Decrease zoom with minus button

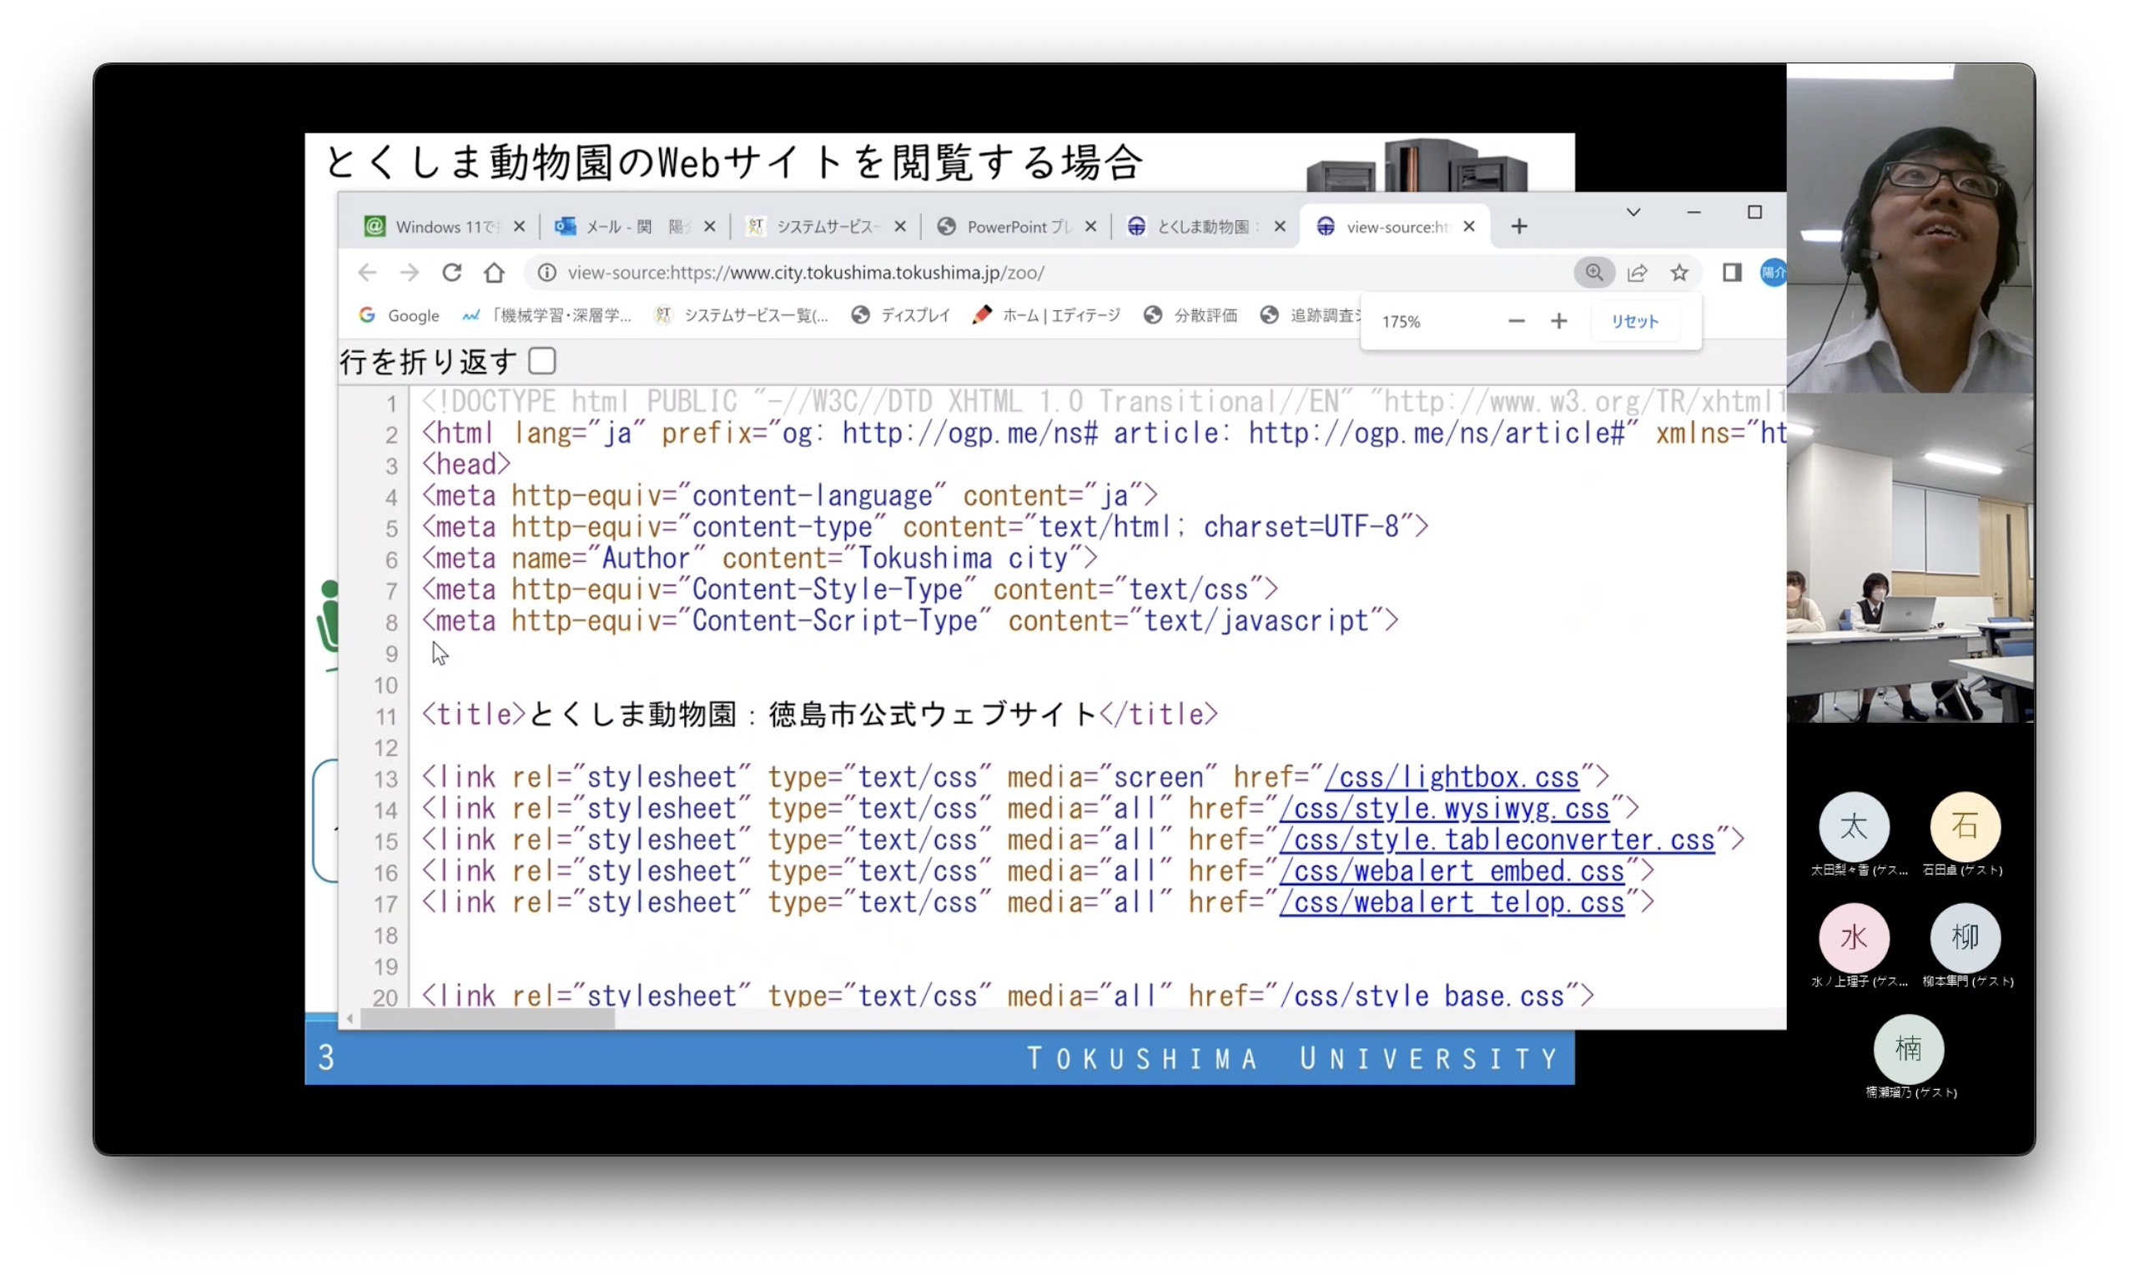coord(1515,321)
